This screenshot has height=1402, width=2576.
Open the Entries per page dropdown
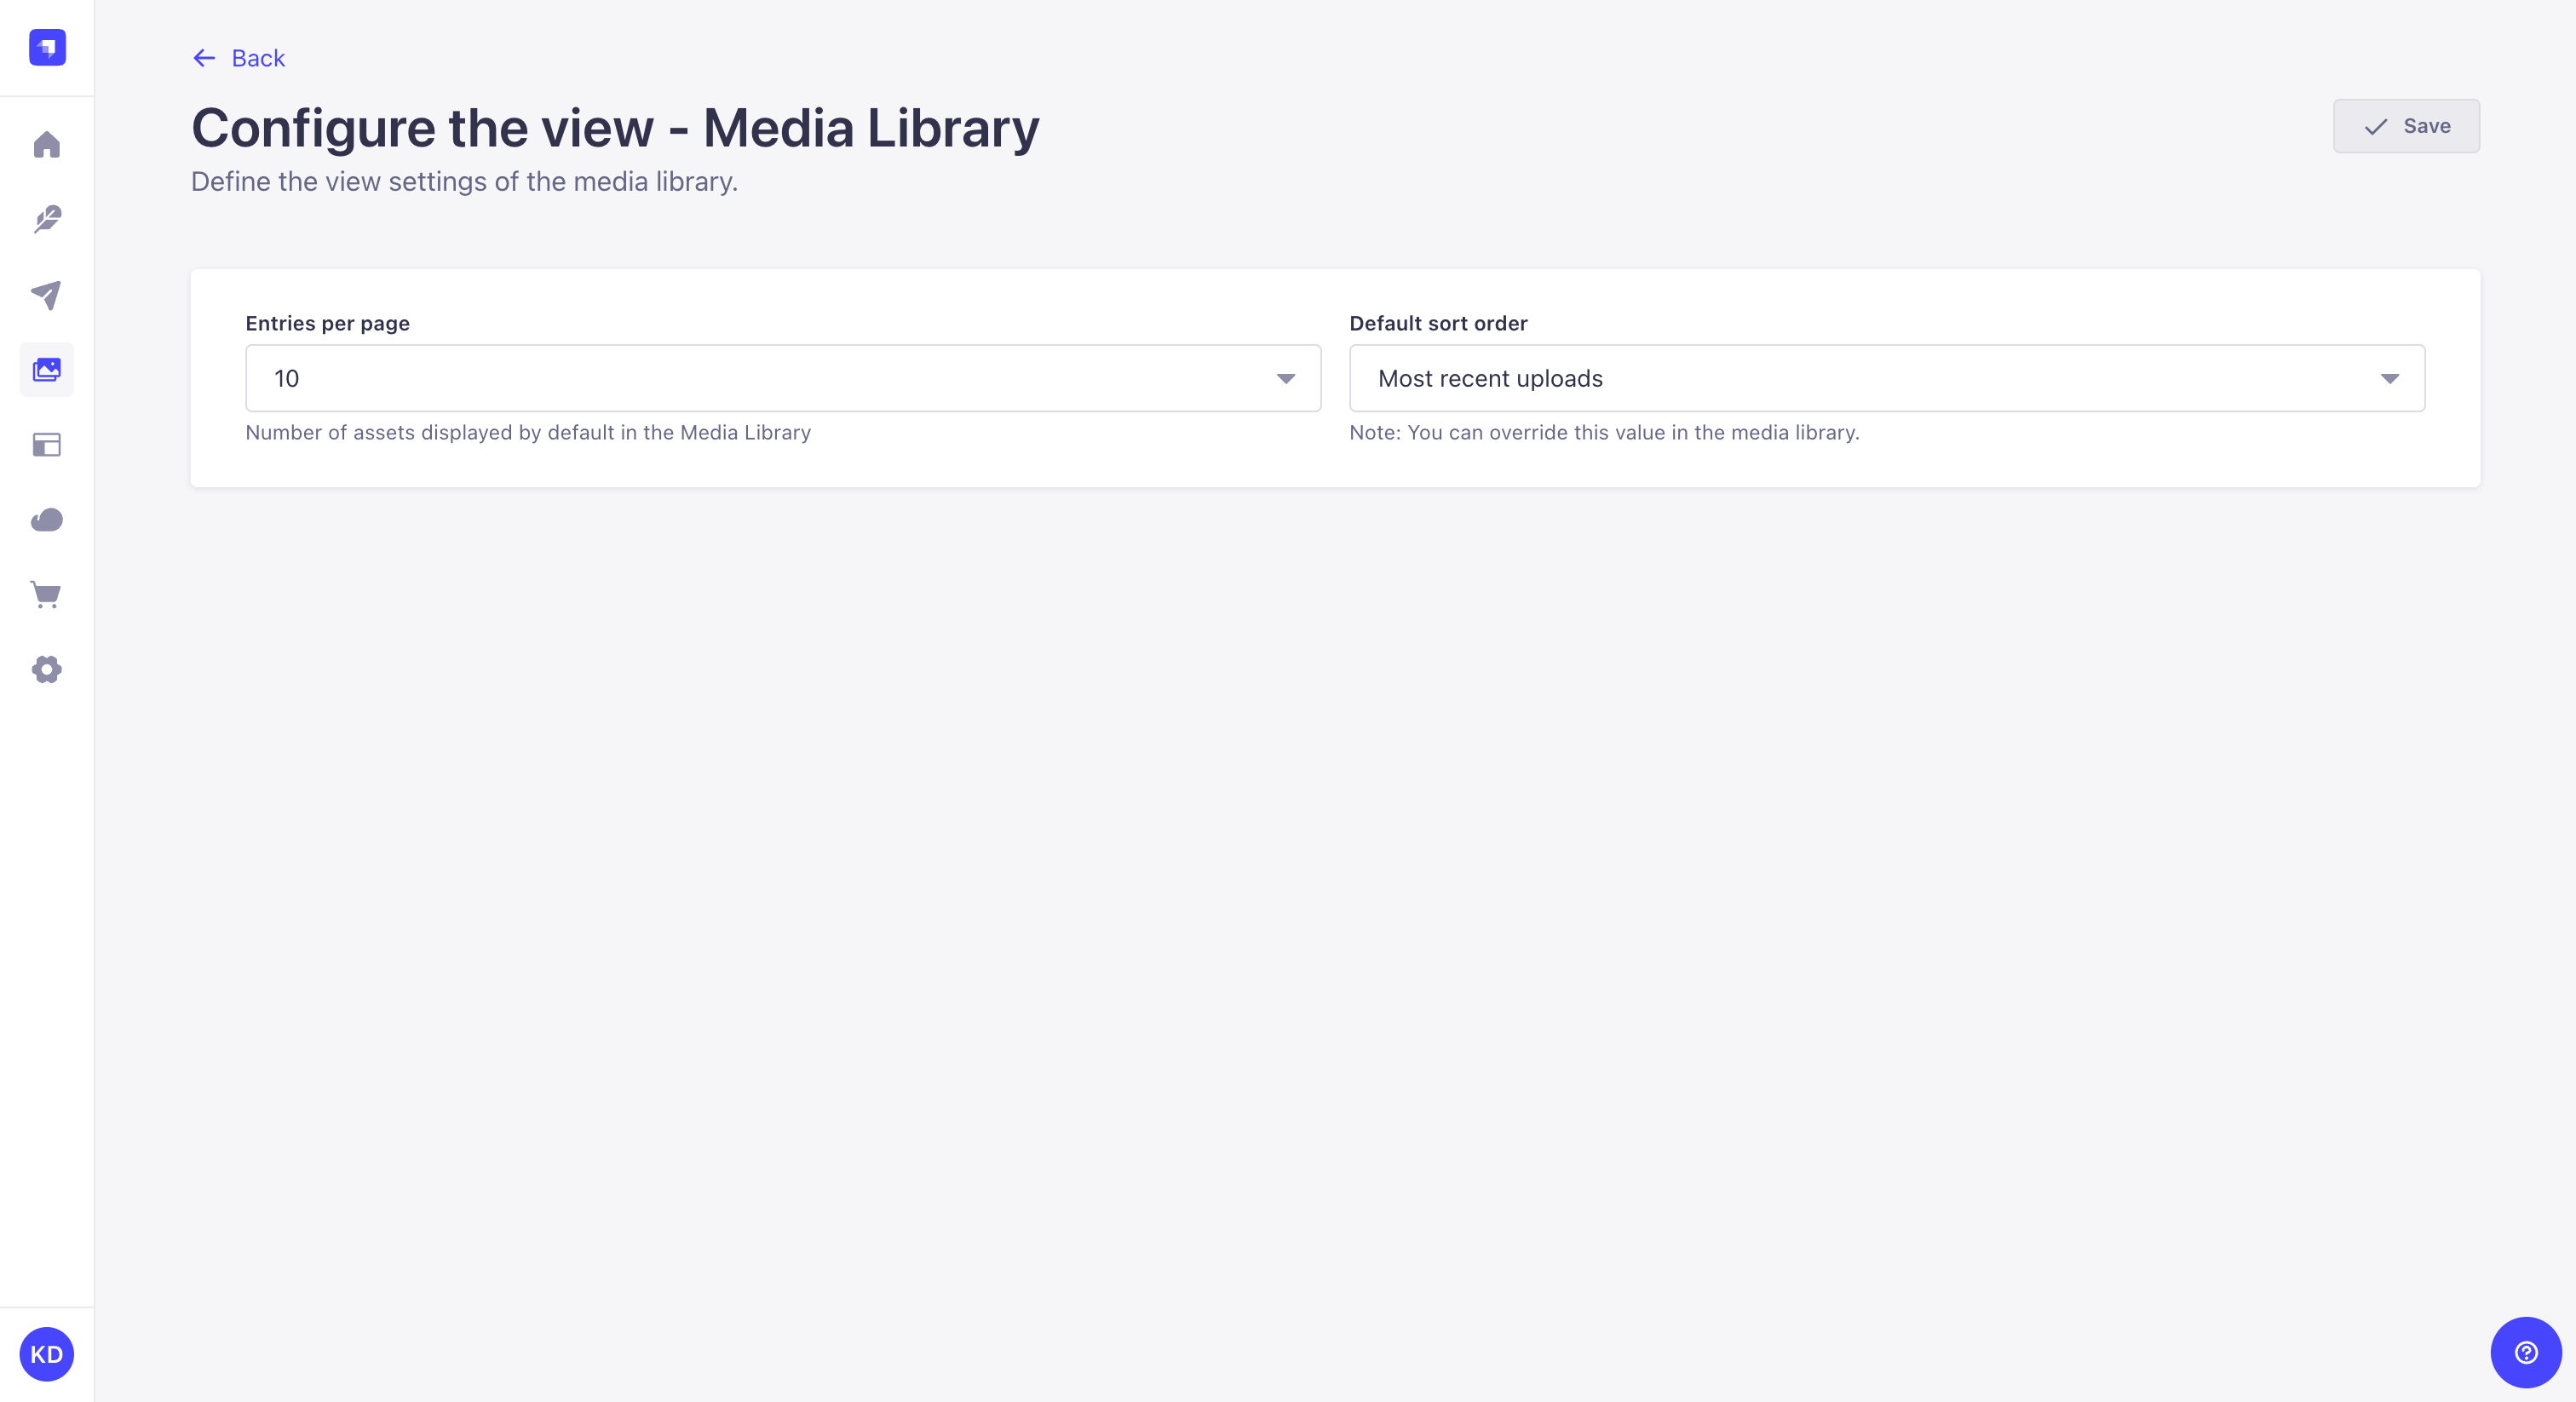point(760,378)
